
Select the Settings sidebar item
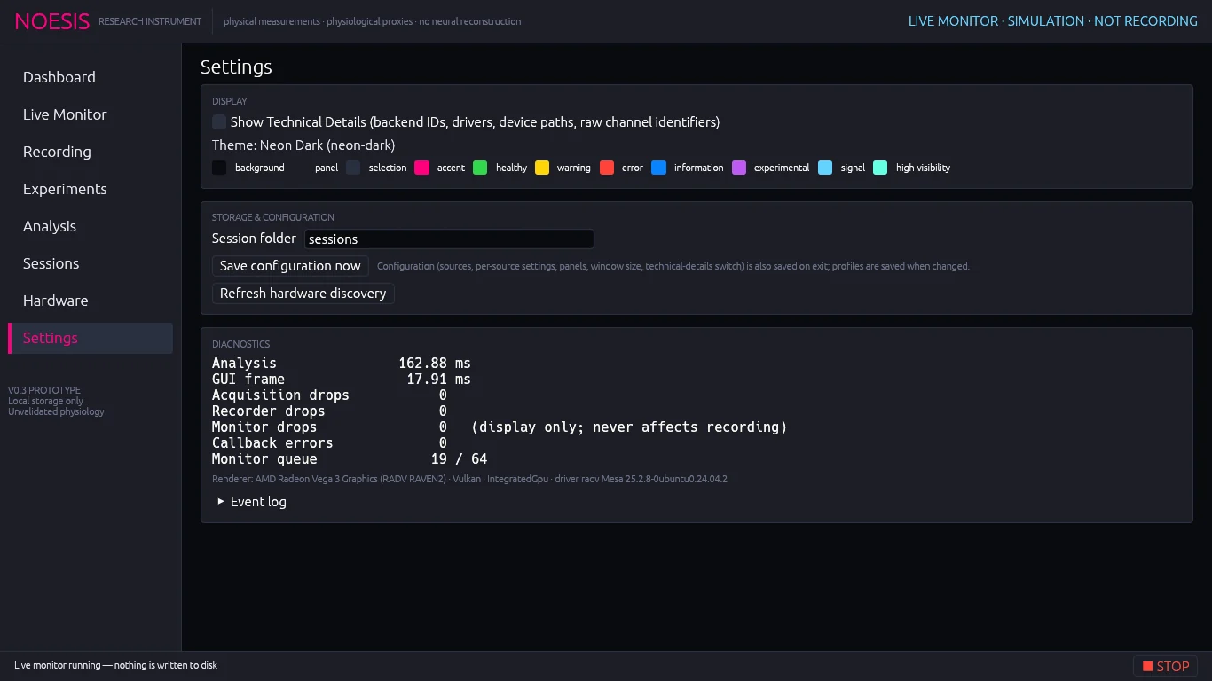[90, 338]
